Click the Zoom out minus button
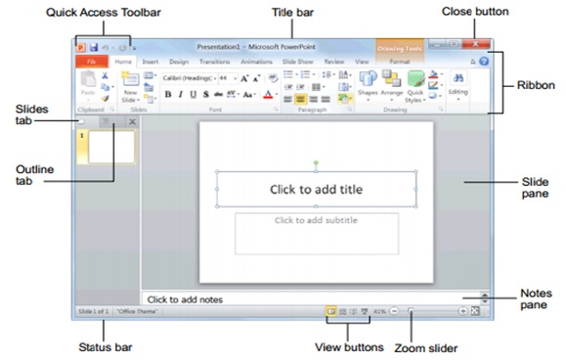 tap(395, 311)
